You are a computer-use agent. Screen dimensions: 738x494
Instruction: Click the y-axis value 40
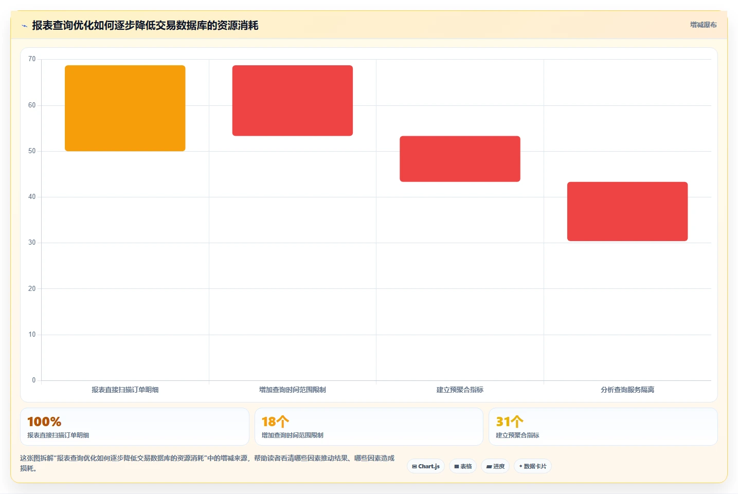(32, 197)
